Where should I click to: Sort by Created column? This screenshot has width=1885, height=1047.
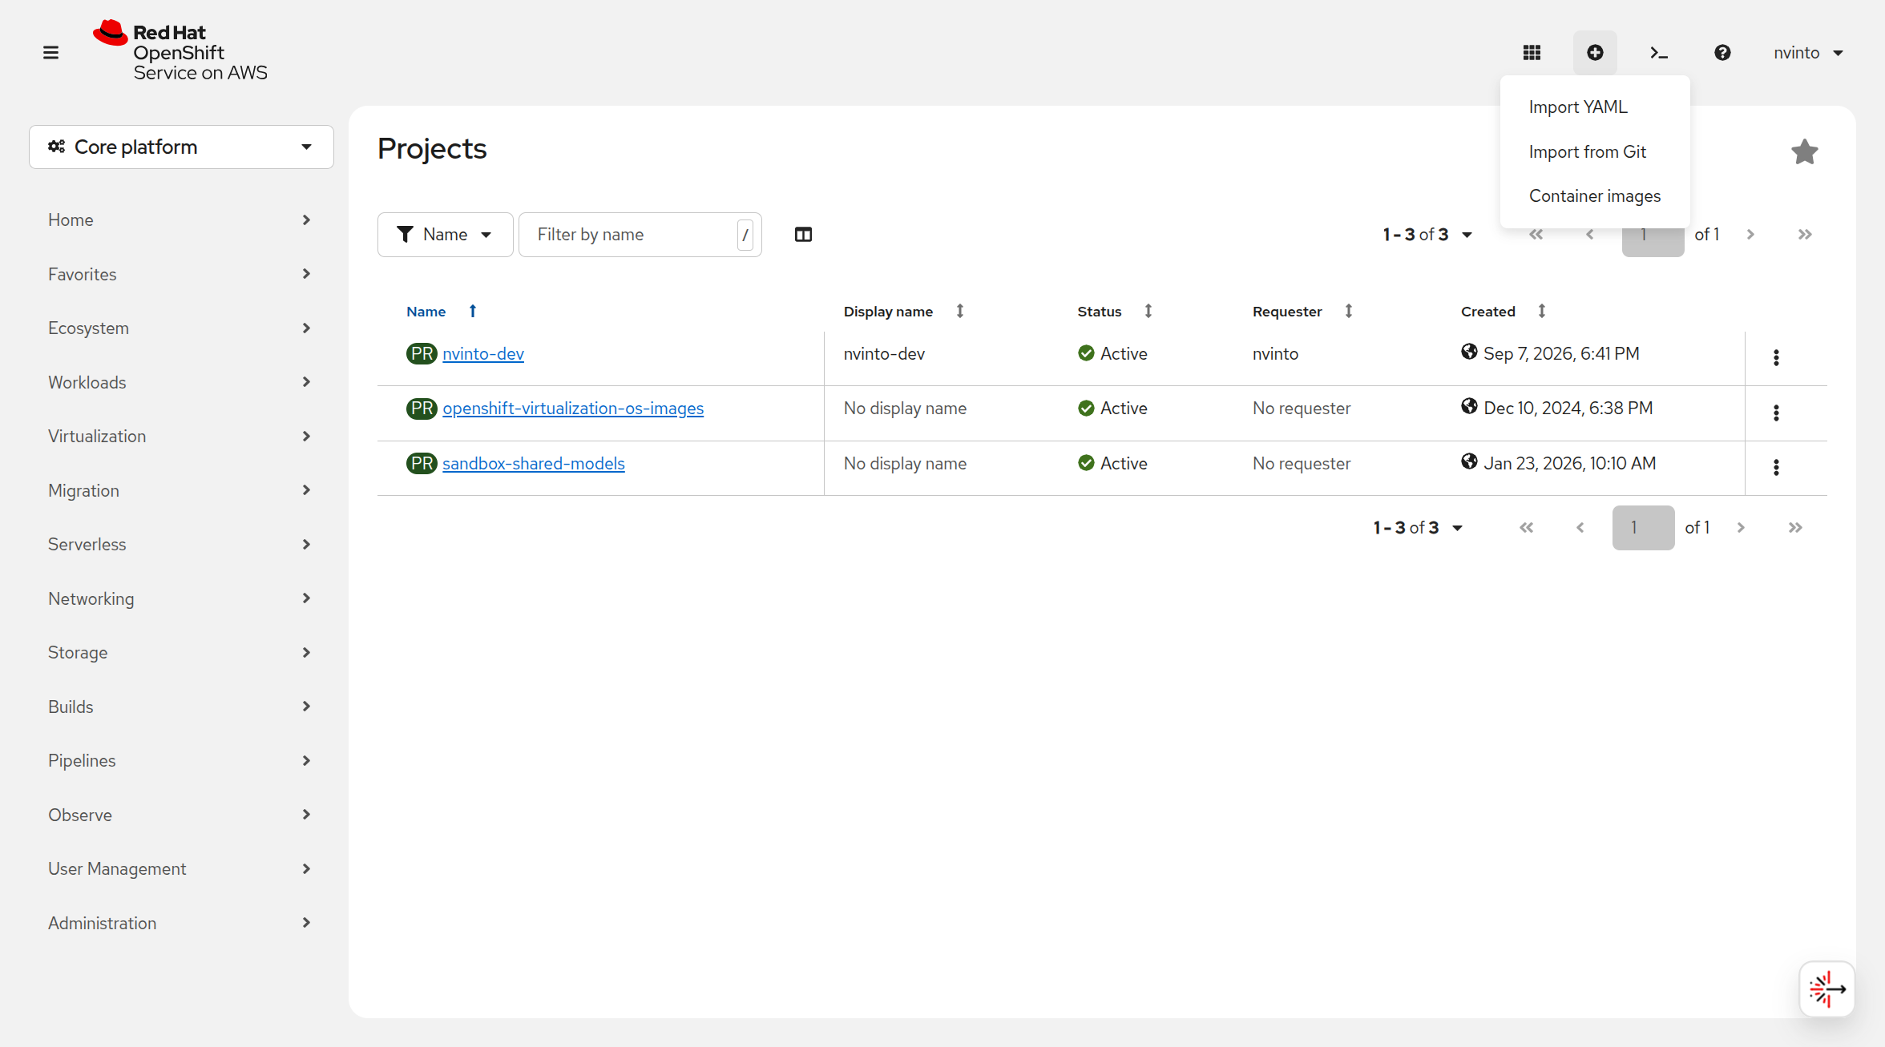(x=1541, y=311)
